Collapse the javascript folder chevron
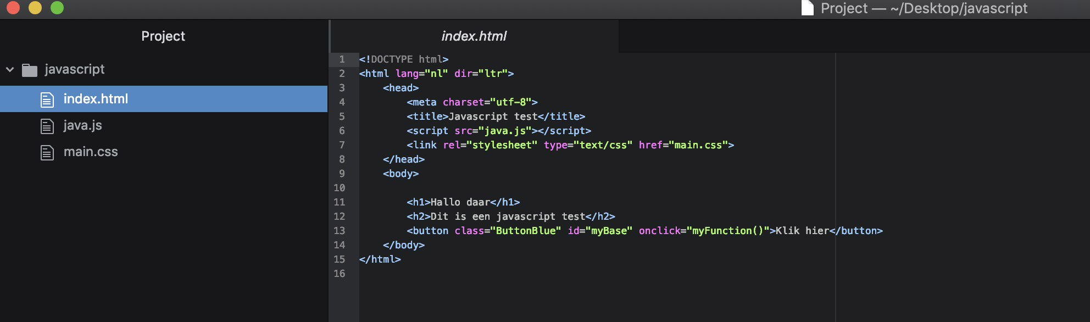This screenshot has width=1090, height=322. point(10,70)
